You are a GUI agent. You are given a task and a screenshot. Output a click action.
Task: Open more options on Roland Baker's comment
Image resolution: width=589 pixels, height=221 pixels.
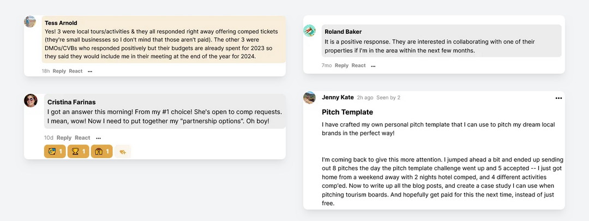click(373, 66)
